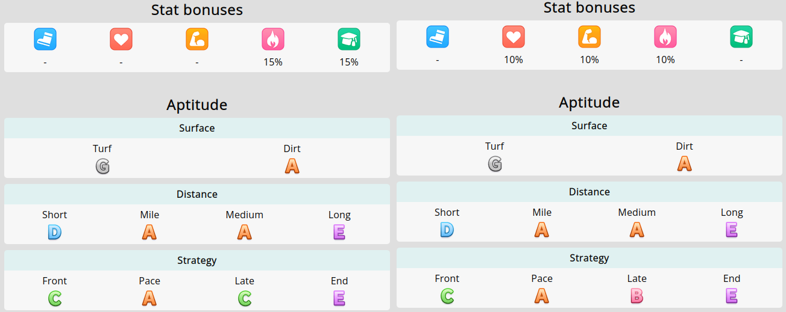Click the red Stamina heart icon in left panel
786x312 pixels.
click(121, 39)
